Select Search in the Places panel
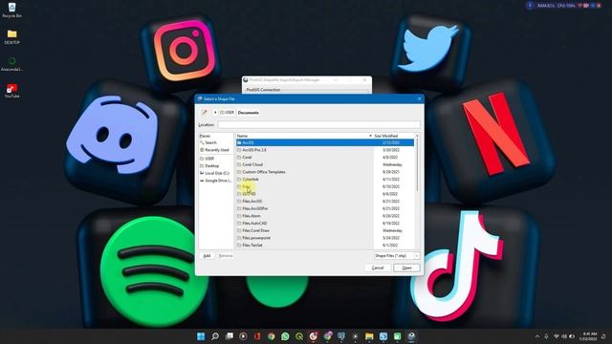The width and height of the screenshot is (612, 344). pyautogui.click(x=216, y=142)
